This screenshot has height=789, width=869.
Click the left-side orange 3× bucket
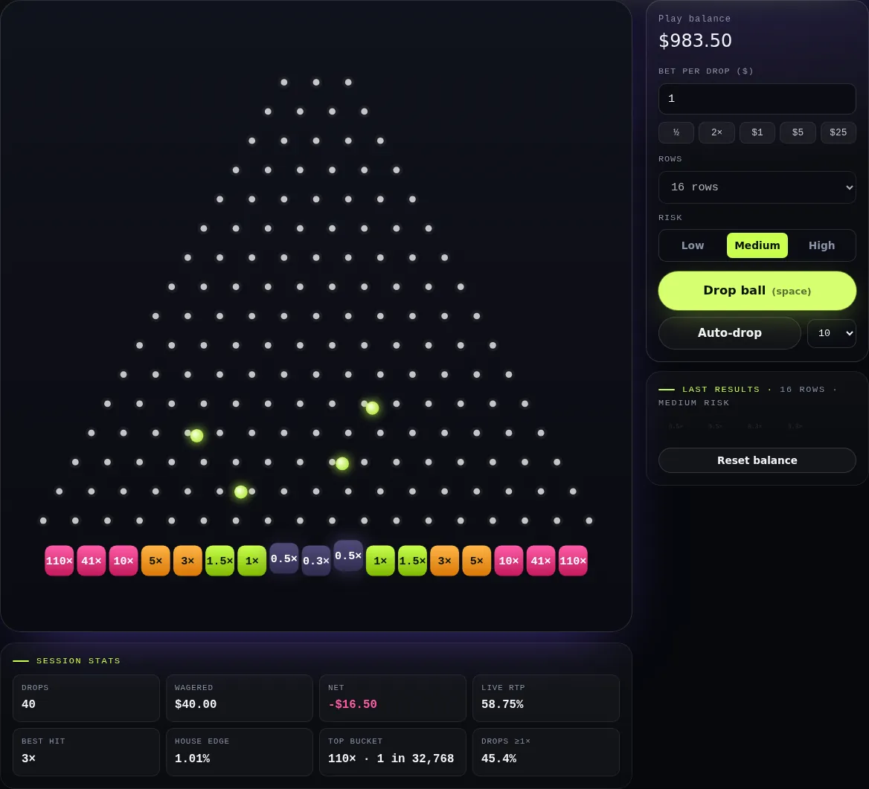(188, 561)
